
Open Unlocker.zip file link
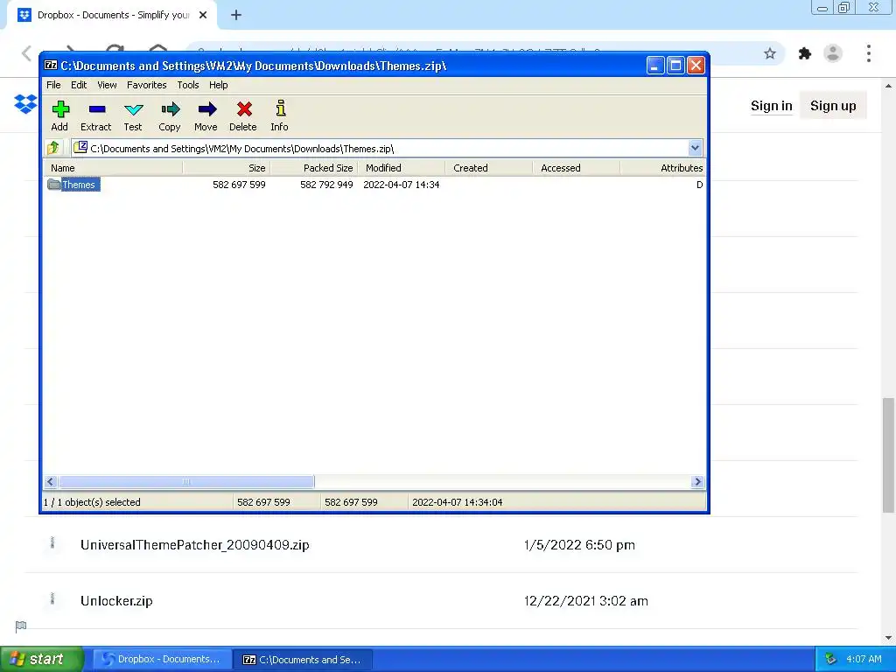tap(116, 600)
